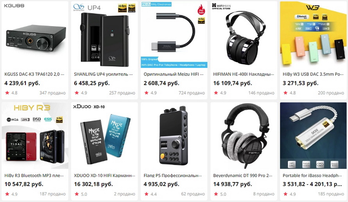Click the star rating of Flang P5
This screenshot has width=348, height=202.
coord(151,194)
